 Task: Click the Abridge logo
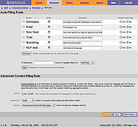click(16, 2)
